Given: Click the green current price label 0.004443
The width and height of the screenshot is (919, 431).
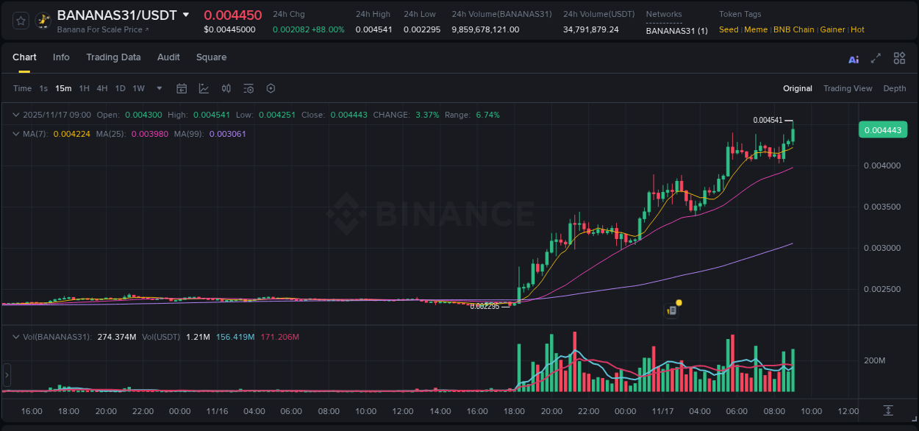Looking at the screenshot, I should click(882, 129).
